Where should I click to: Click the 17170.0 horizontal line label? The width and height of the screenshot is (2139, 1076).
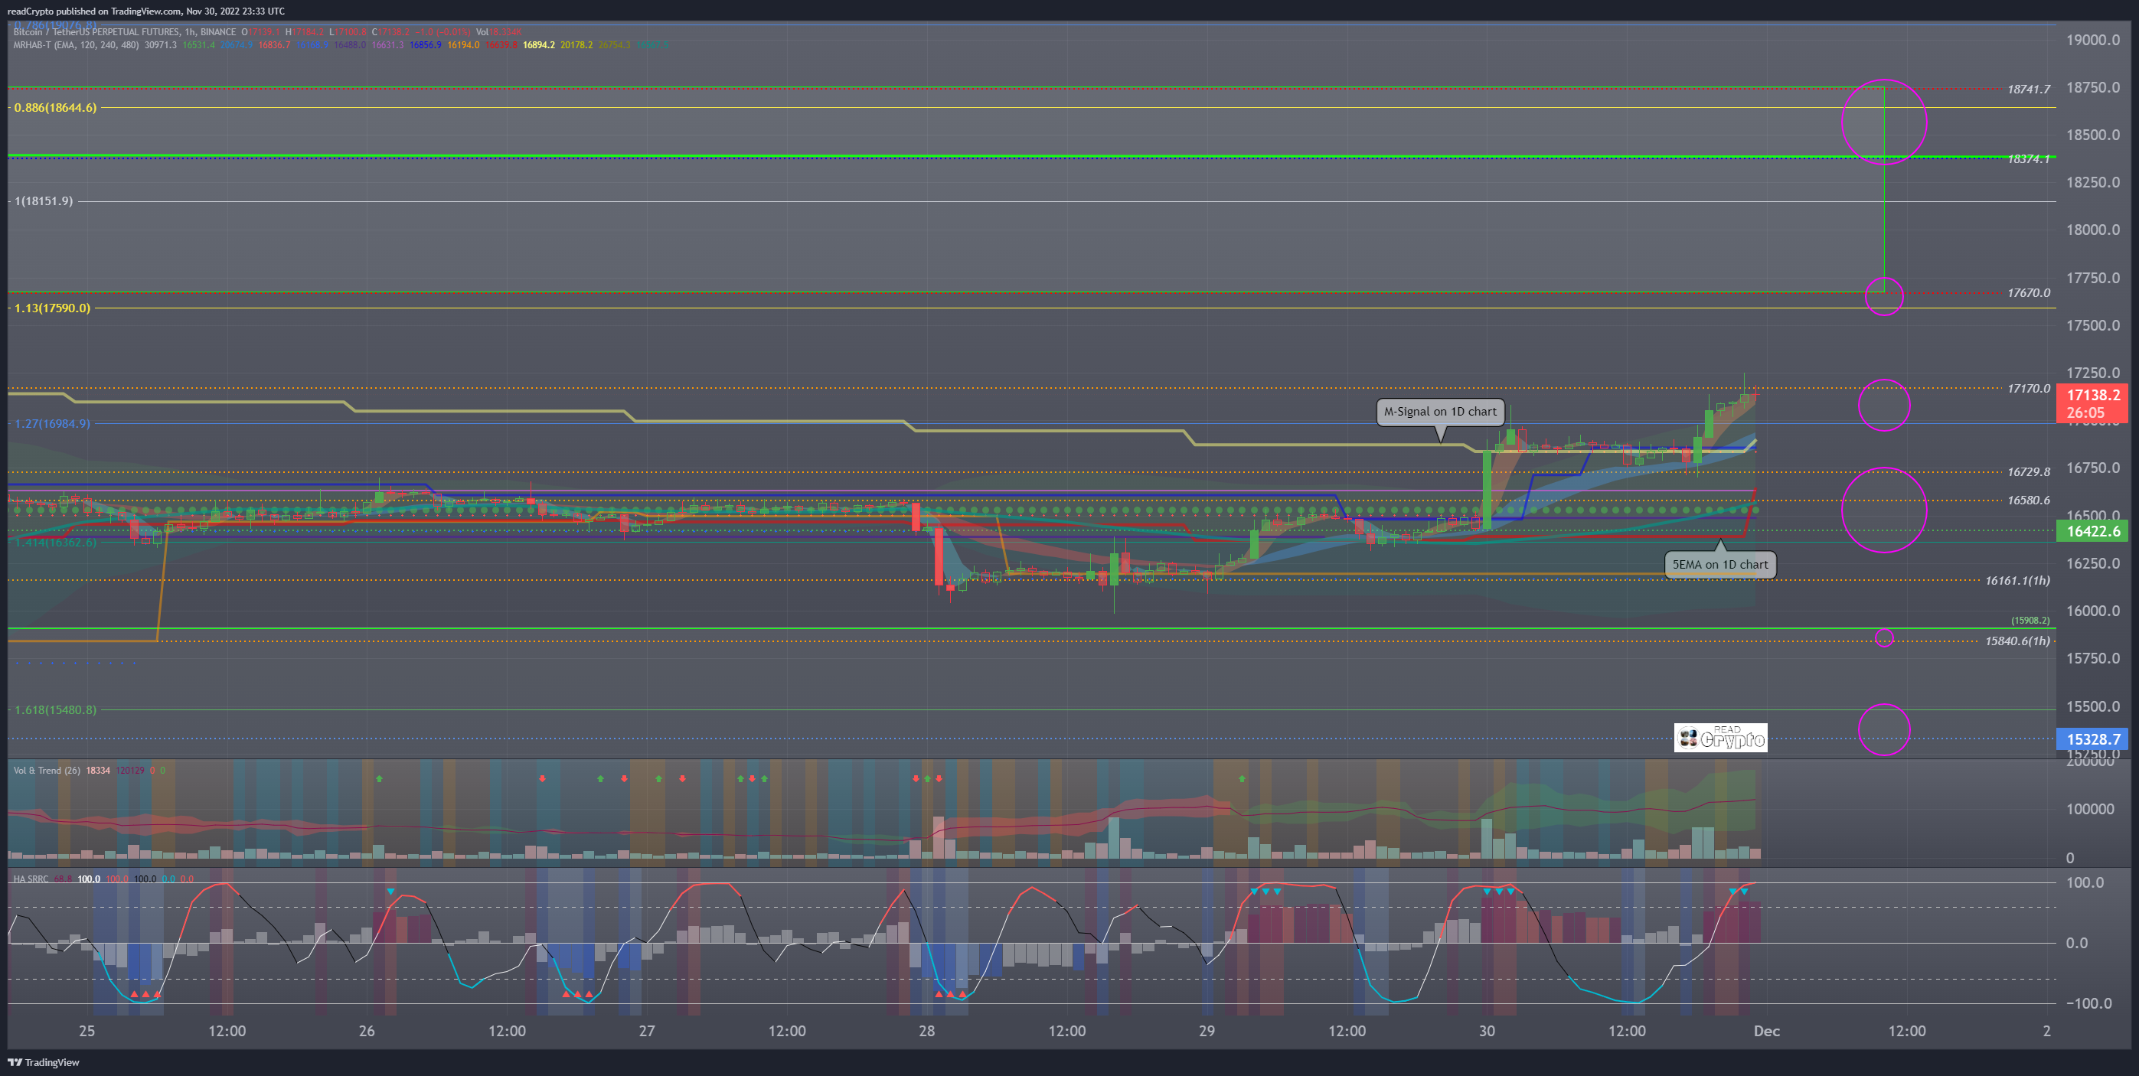pyautogui.click(x=2029, y=389)
